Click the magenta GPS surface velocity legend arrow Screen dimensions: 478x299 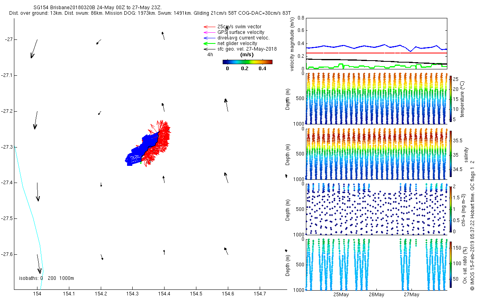click(x=210, y=32)
